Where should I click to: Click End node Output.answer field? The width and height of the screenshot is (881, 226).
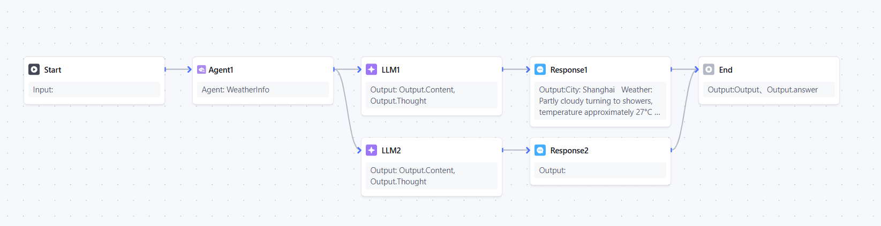pos(792,90)
